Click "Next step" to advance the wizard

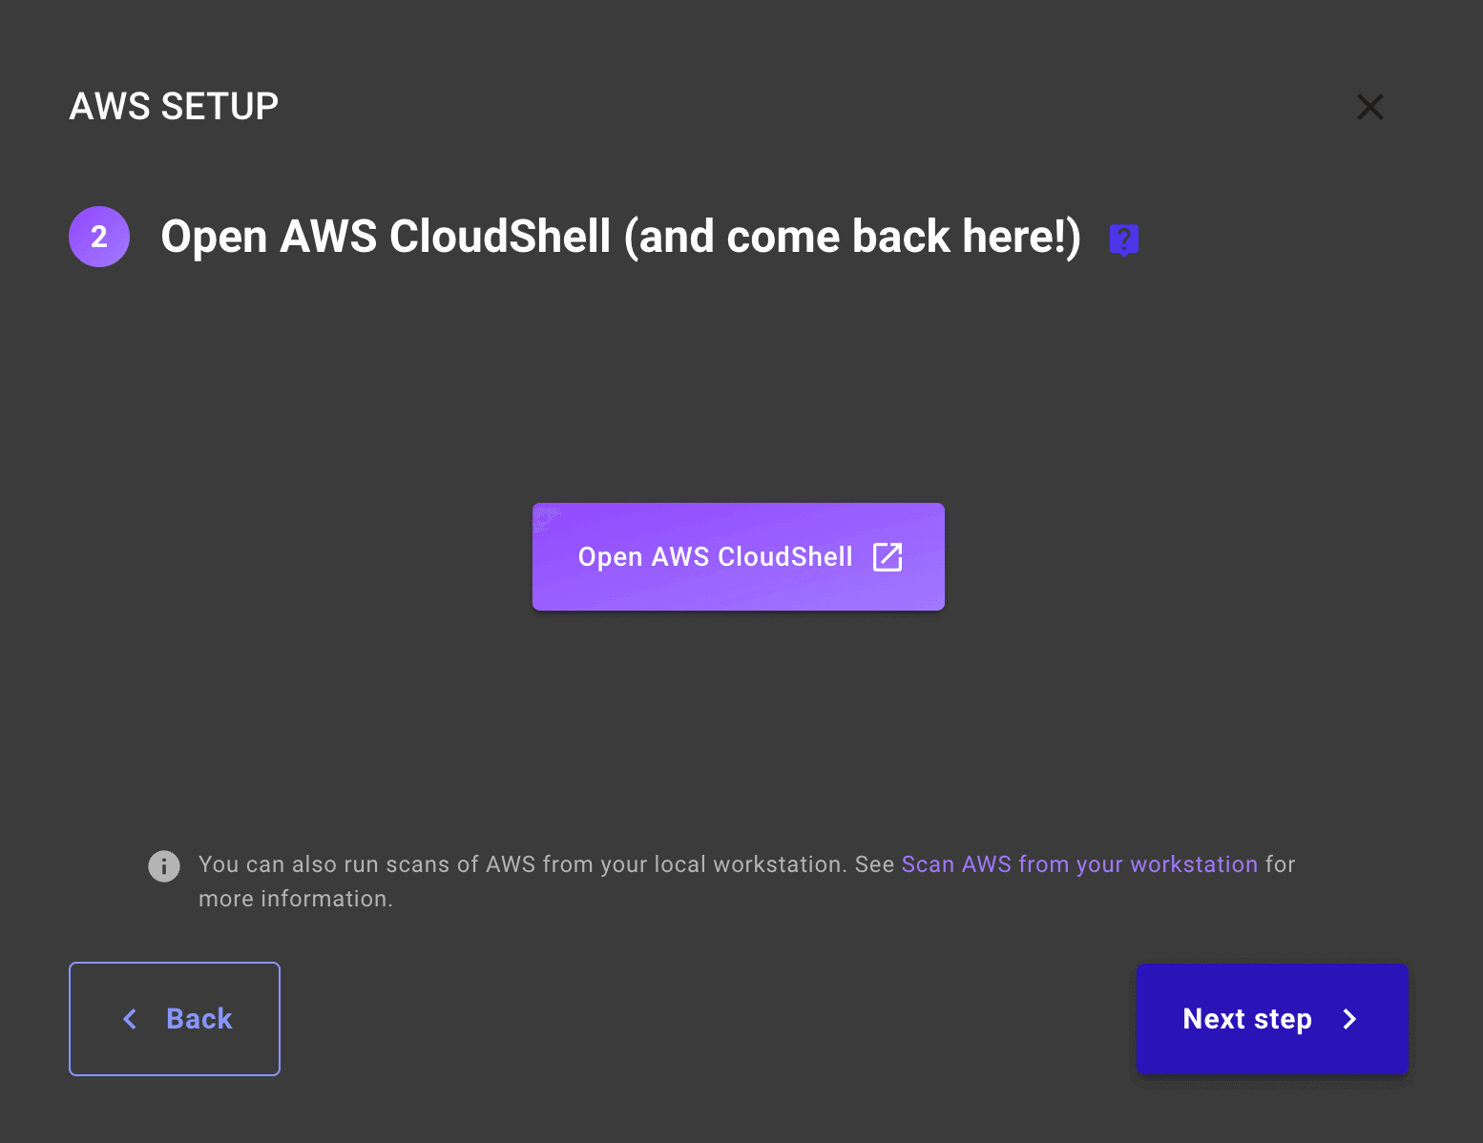(1271, 1019)
